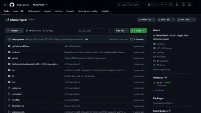201x113 pixels.
Task: Open the pull requests icon in header
Action: tap(177, 5)
